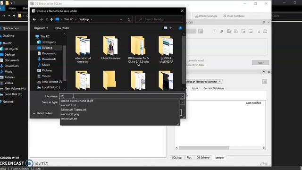Image resolution: width=302 pixels, height=170 pixels.
Task: Click the print icon in Edit Cell panel
Action: (265, 31)
